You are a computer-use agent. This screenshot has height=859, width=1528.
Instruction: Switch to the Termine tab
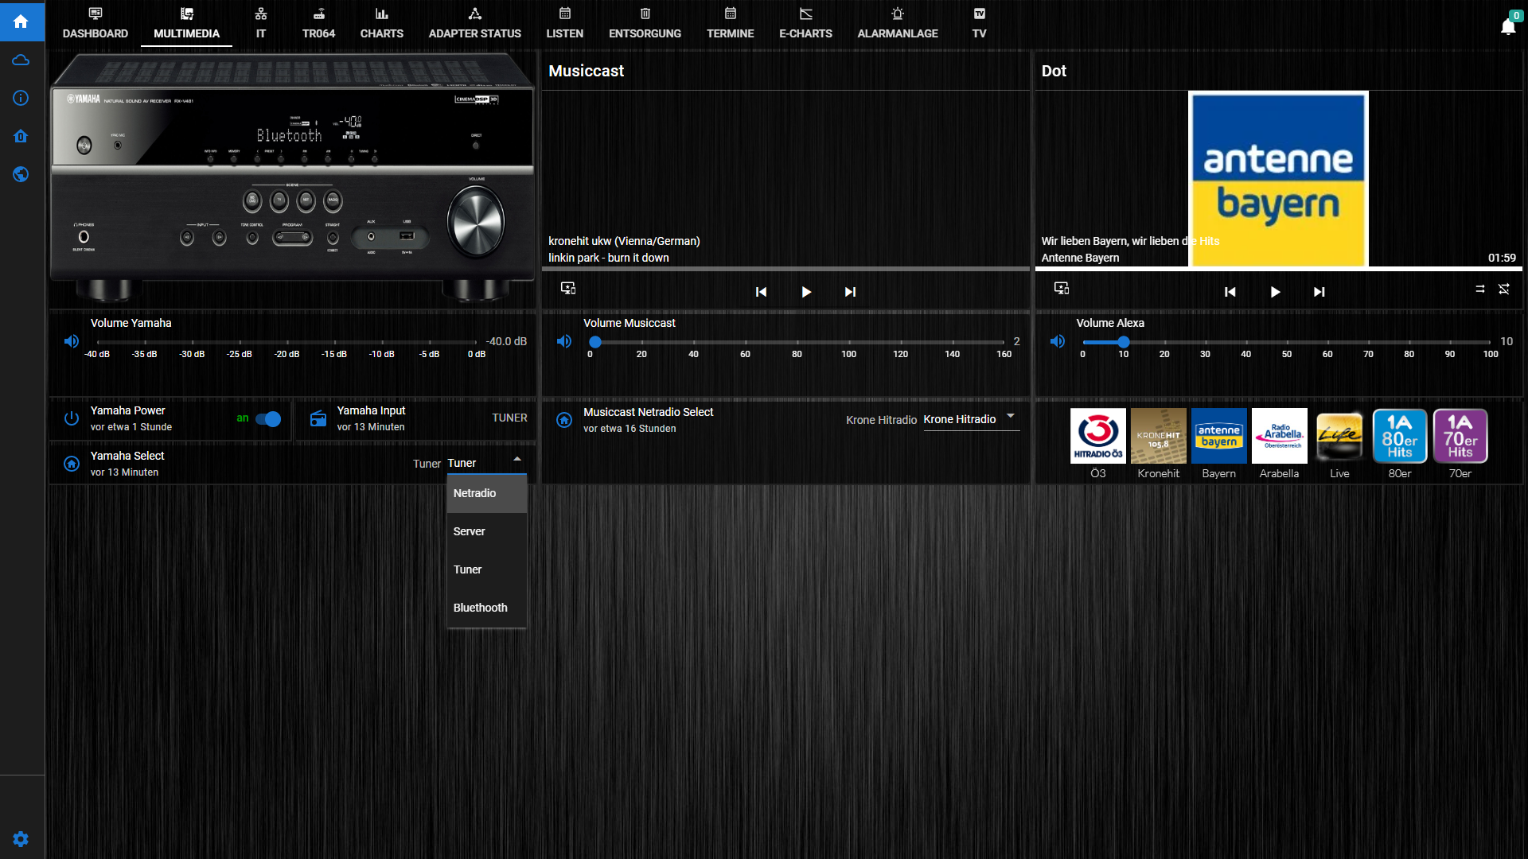pyautogui.click(x=731, y=24)
